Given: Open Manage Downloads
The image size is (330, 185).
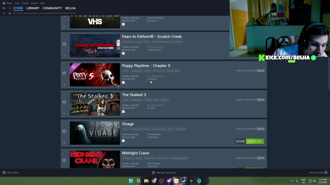Looking at the screenshot, I should pyautogui.click(x=164, y=173).
